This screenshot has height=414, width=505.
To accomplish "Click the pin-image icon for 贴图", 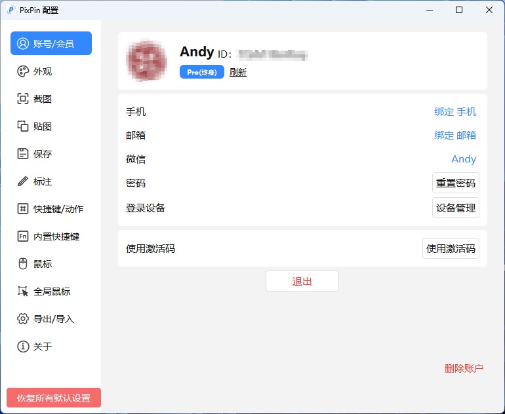I will click(23, 126).
